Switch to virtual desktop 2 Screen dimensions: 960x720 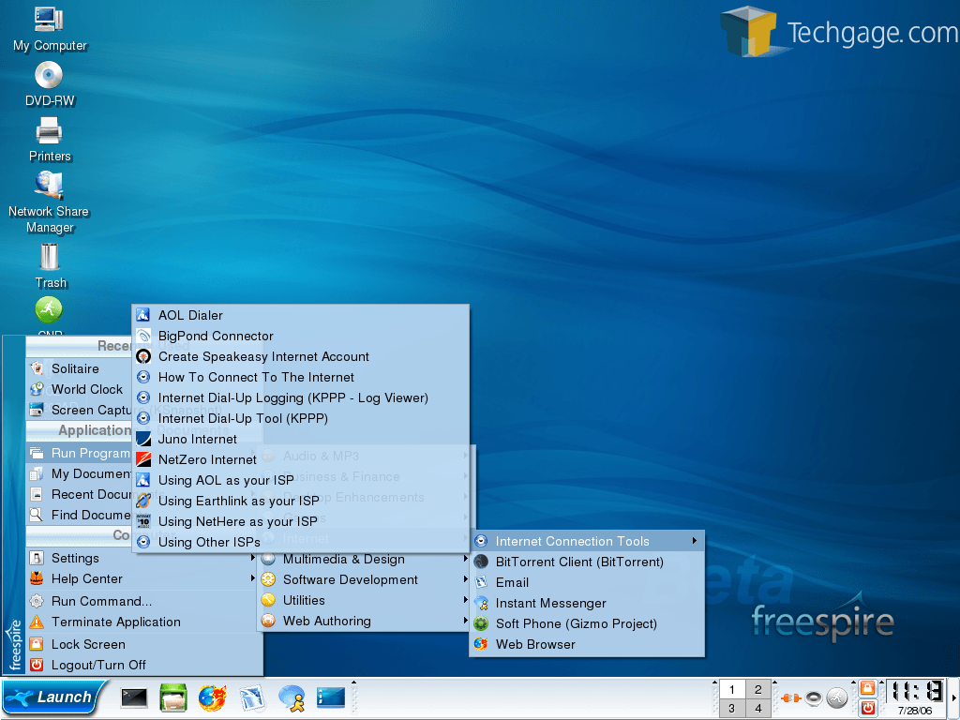pos(758,690)
